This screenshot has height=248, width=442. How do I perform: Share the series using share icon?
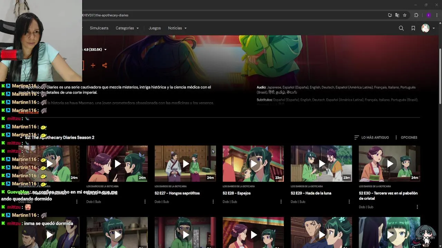point(105,65)
